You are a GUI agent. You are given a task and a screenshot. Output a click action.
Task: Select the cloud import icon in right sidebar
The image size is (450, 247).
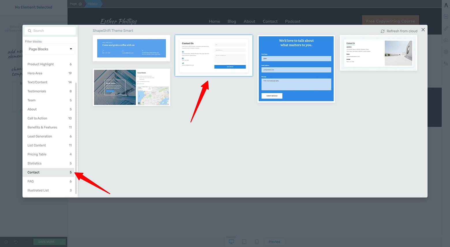[x=446, y=40]
